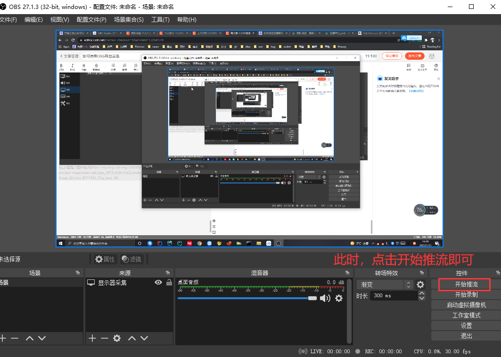Open 设置 in the controls panel

point(466,326)
